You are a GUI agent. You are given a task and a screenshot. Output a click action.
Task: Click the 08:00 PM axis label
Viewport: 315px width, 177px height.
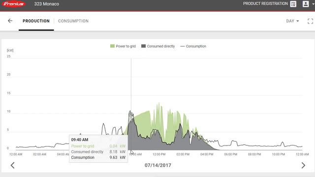point(254,154)
